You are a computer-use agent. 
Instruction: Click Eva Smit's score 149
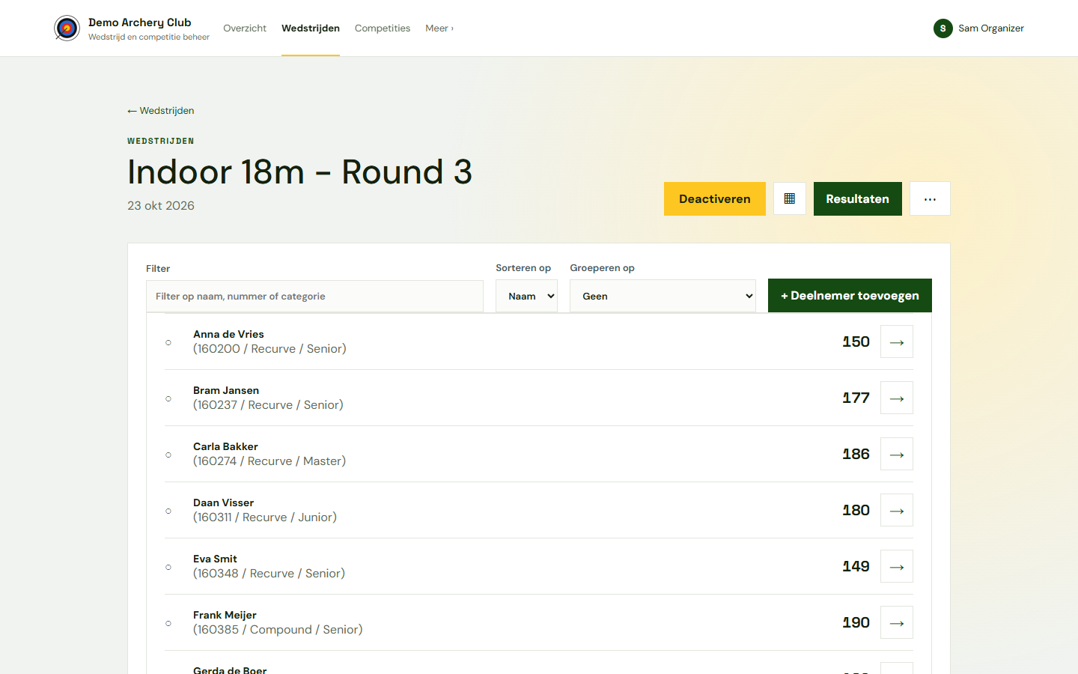tap(856, 566)
